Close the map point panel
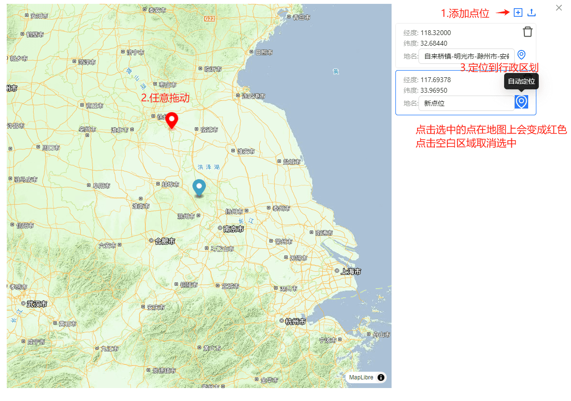The image size is (571, 401). [558, 8]
